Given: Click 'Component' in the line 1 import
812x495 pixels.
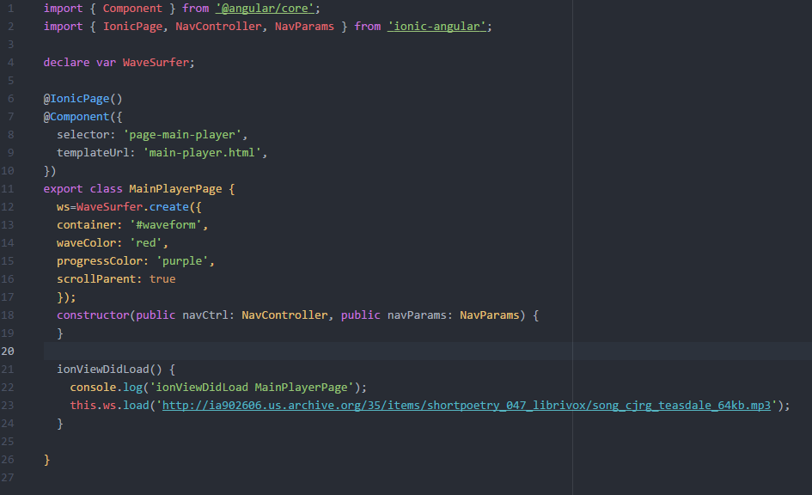Looking at the screenshot, I should [x=132, y=9].
